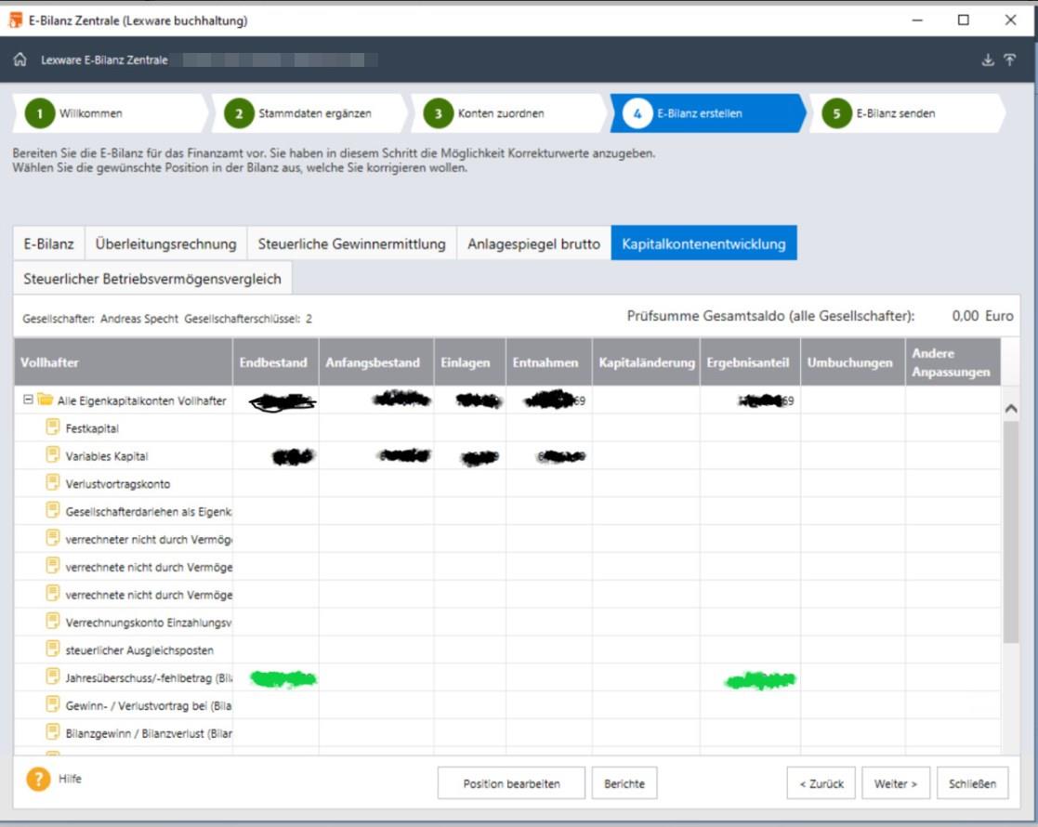
Task: Open the Steuerlicher Betriebsvermögensvergleich tab
Action: (152, 279)
